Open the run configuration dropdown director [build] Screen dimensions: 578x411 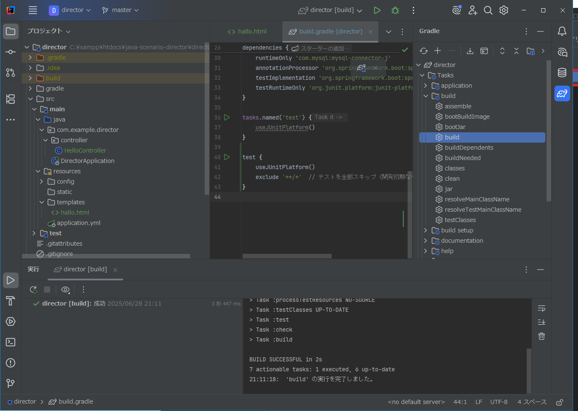[x=330, y=10]
